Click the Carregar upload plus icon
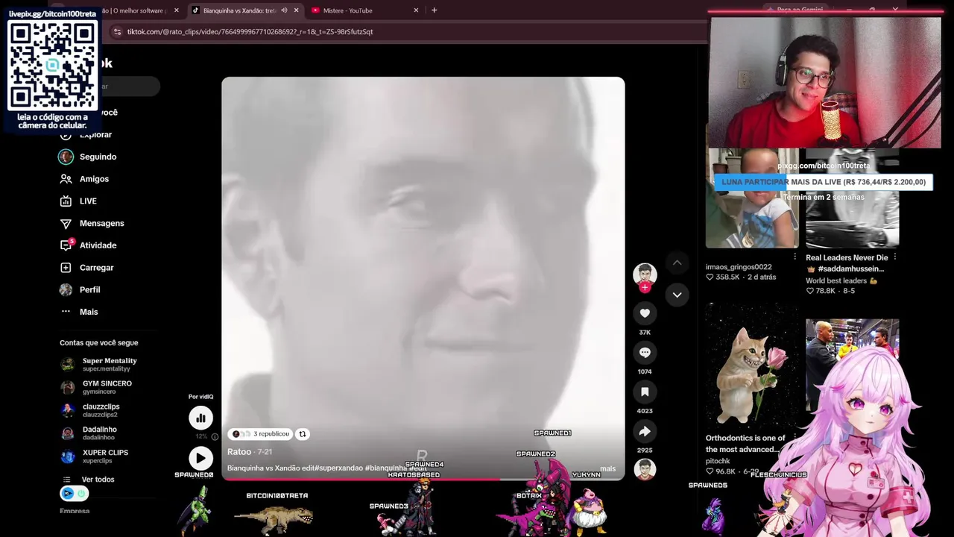 (66, 268)
